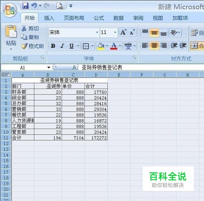
Task: Open the undo history dropdown arrow
Action: click(x=40, y=6)
